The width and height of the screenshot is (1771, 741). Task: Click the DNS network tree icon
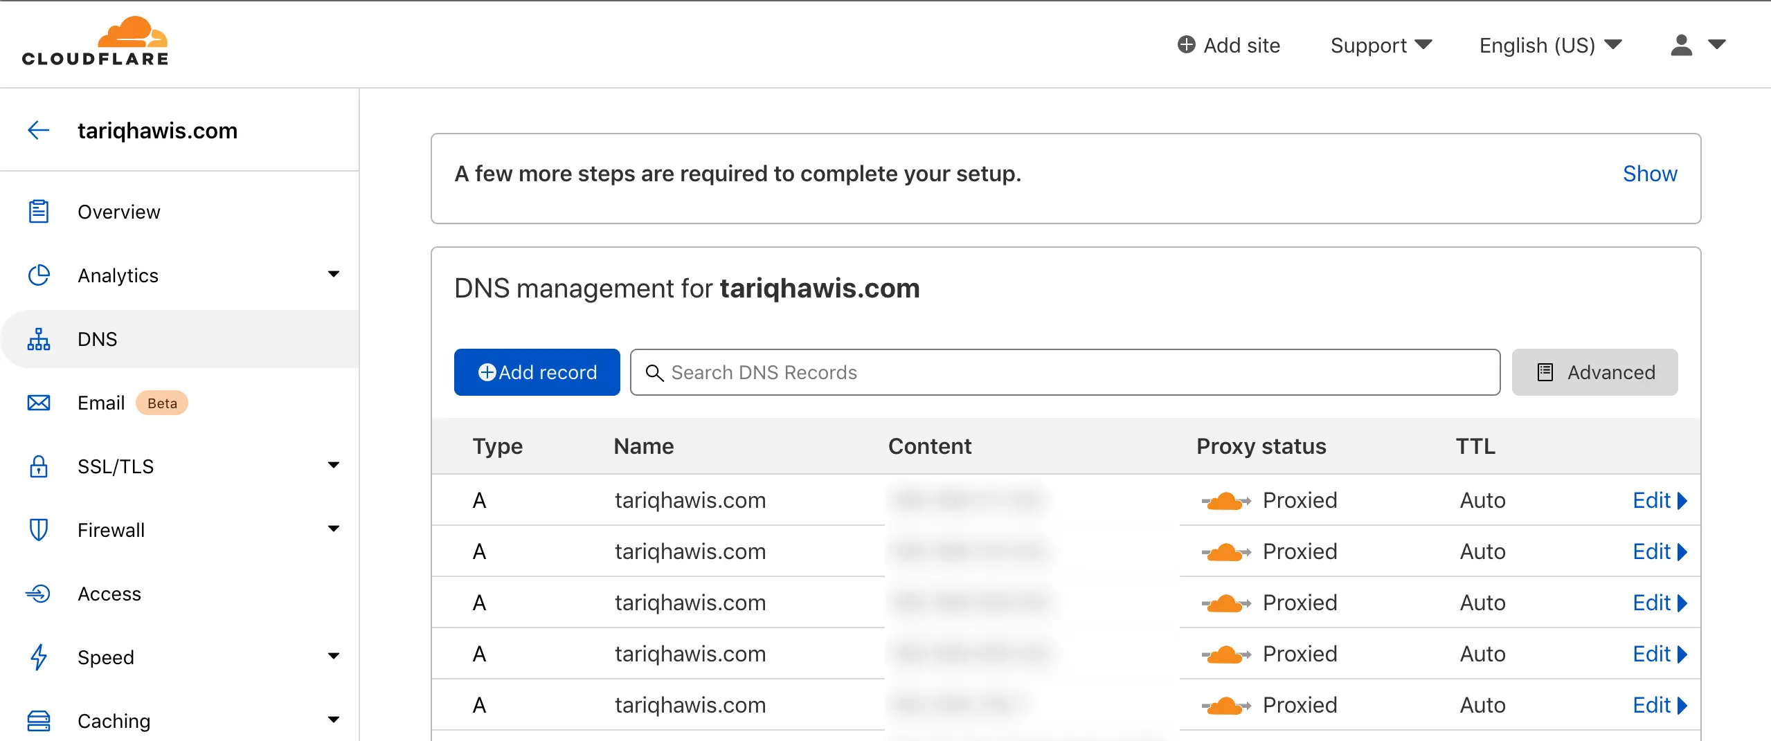tap(39, 339)
